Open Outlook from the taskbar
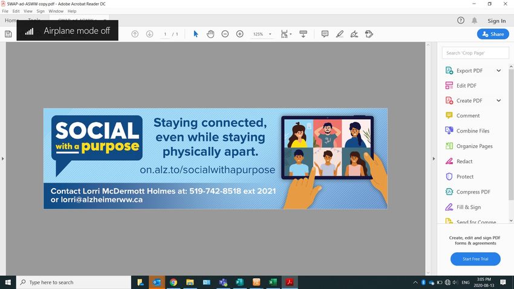 [x=157, y=282]
